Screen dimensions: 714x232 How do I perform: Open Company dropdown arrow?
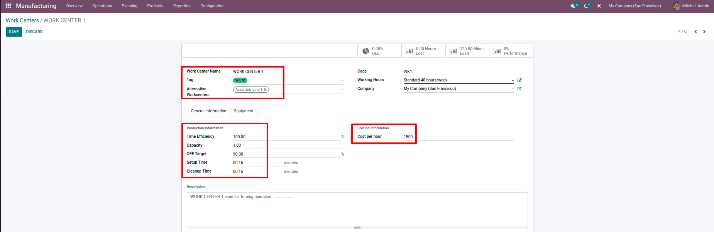tap(513, 89)
